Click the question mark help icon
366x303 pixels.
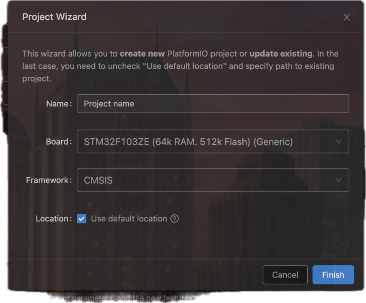(x=175, y=219)
